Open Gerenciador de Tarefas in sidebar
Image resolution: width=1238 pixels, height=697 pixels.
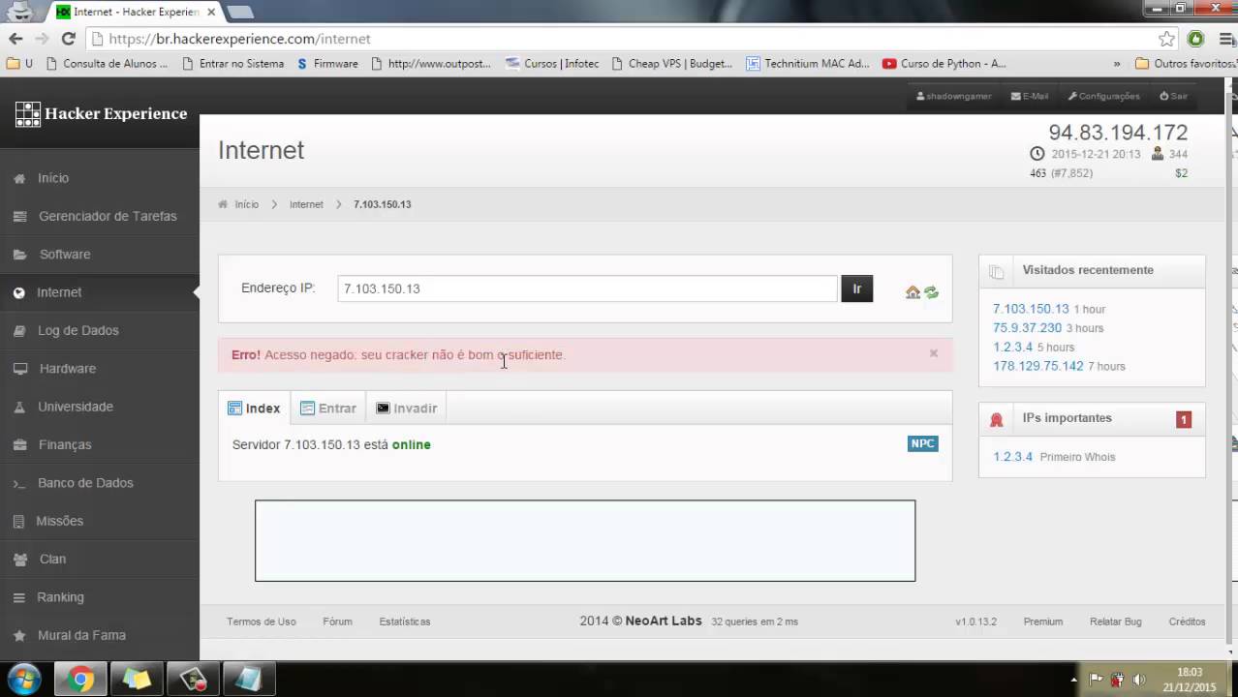pyautogui.click(x=108, y=216)
